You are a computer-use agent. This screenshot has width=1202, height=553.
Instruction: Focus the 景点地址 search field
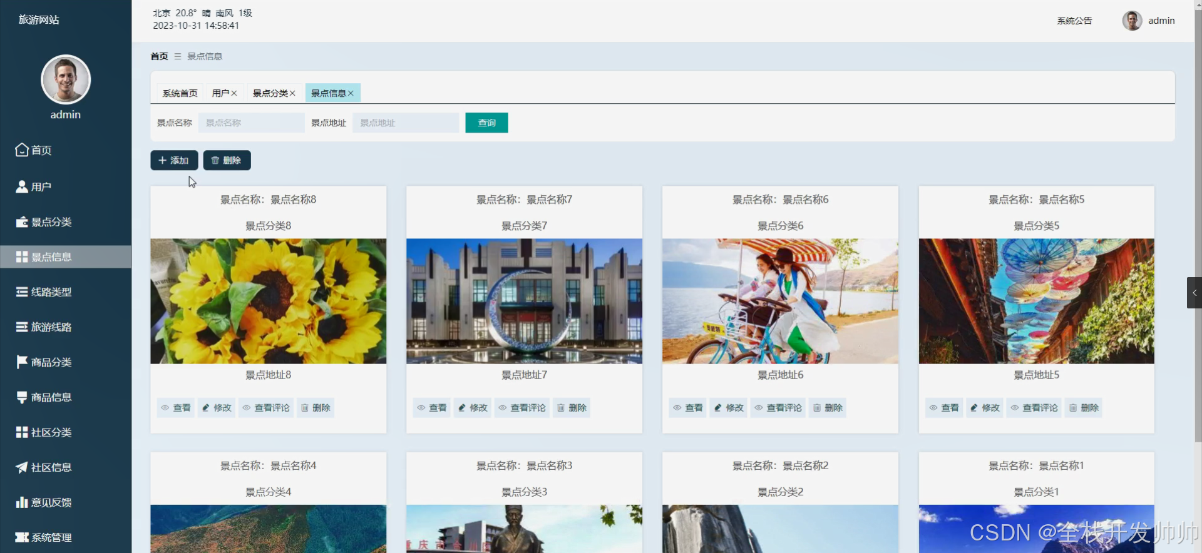pyautogui.click(x=406, y=123)
